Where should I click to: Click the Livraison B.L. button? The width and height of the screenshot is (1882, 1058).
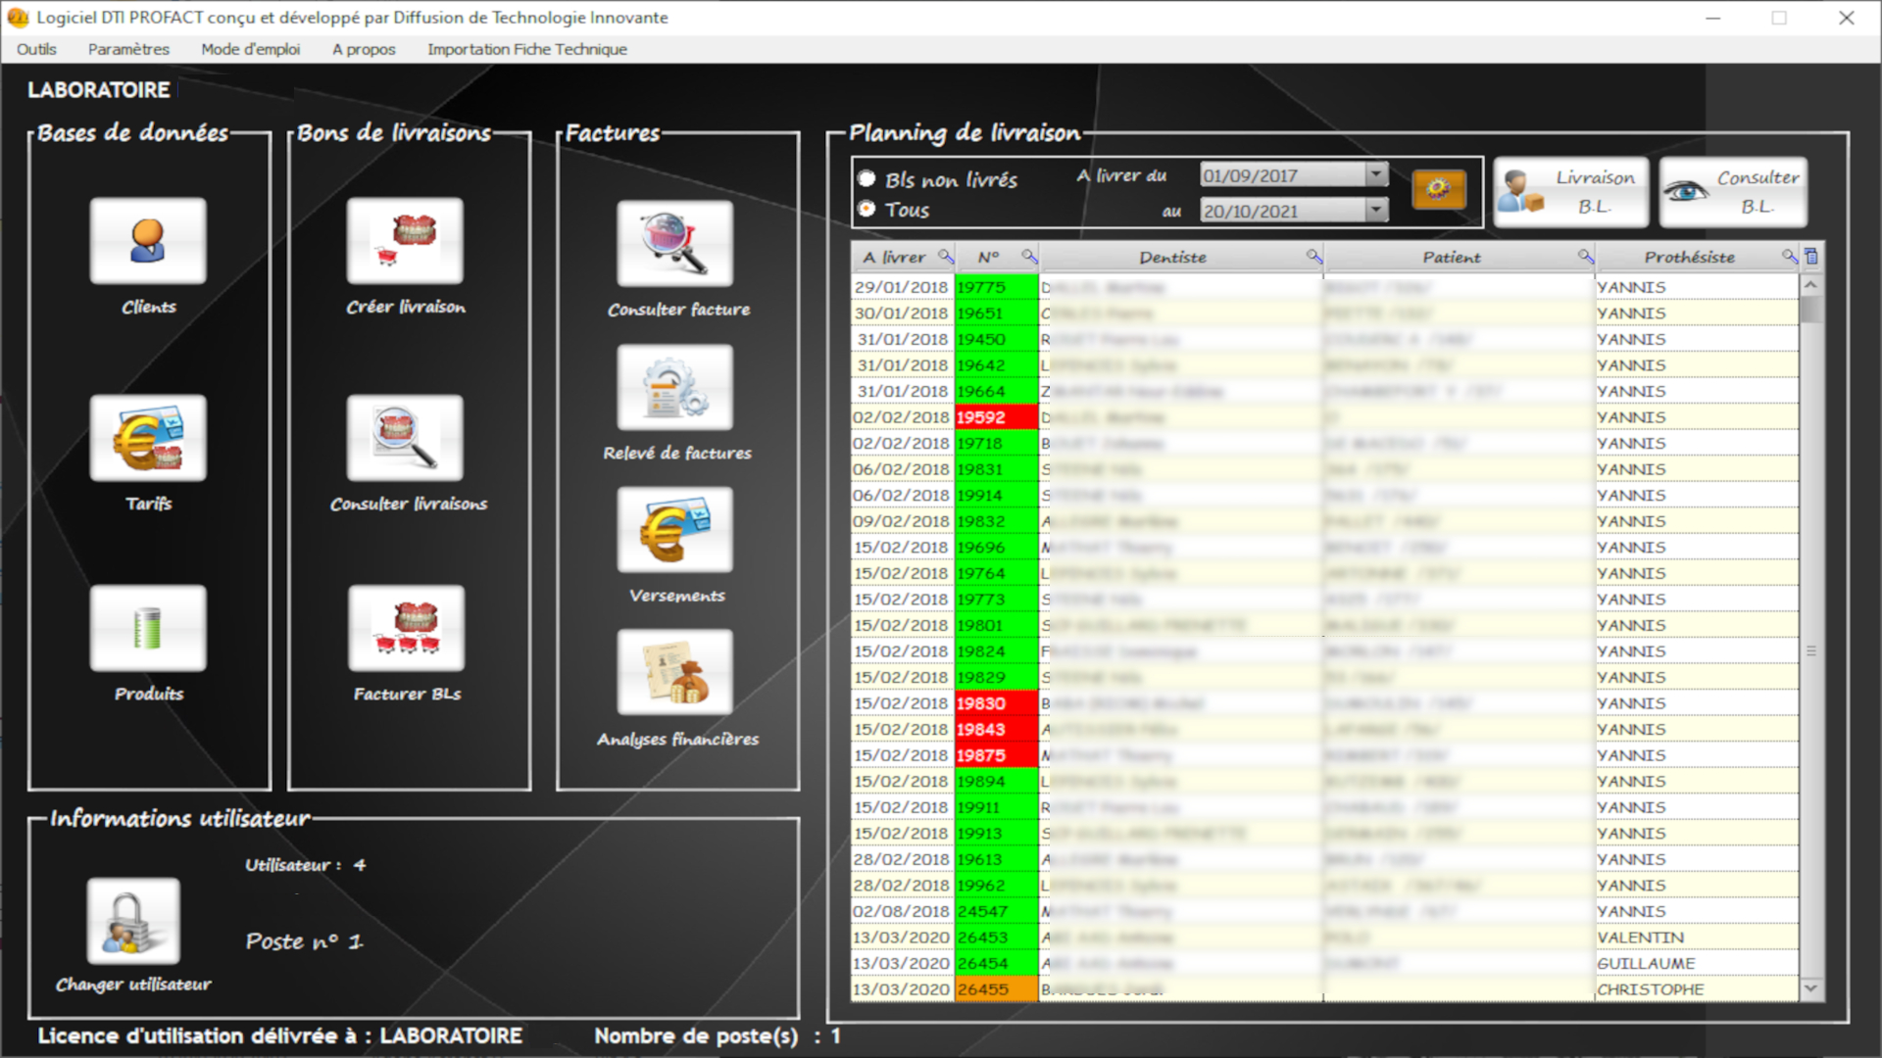click(1570, 192)
